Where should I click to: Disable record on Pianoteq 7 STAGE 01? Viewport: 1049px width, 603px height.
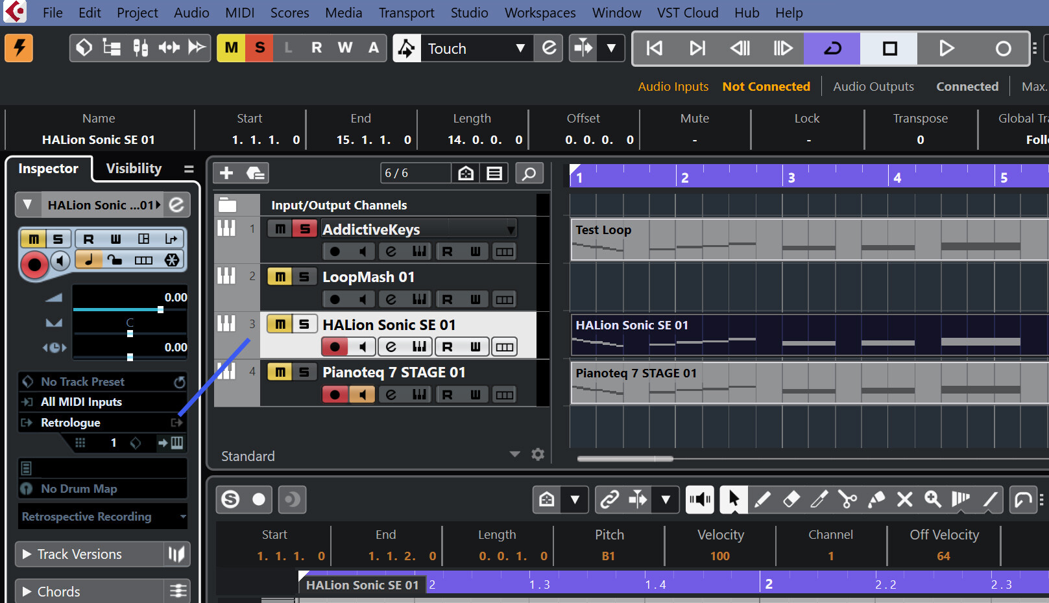click(x=335, y=394)
